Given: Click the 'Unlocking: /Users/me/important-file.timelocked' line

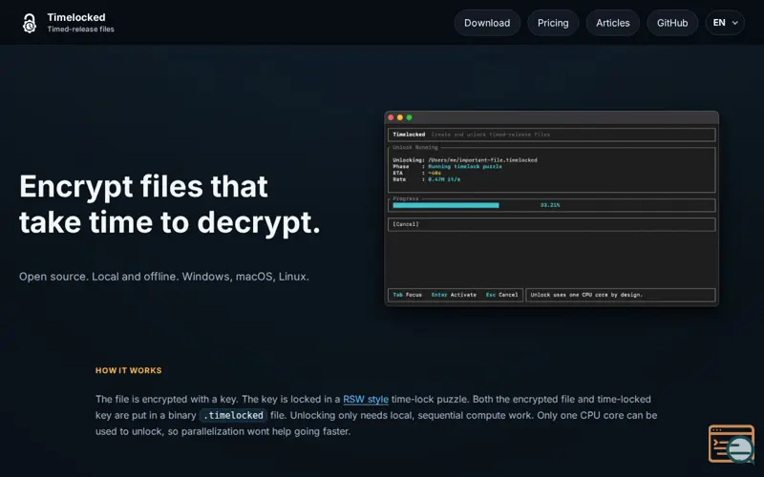Looking at the screenshot, I should (465, 159).
